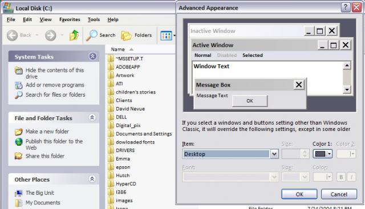Select Documents and Settings folder icon

tap(111, 134)
